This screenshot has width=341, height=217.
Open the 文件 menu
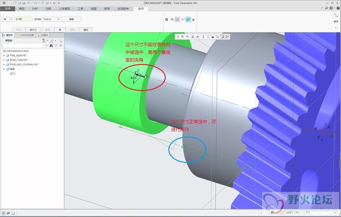tap(7, 9)
